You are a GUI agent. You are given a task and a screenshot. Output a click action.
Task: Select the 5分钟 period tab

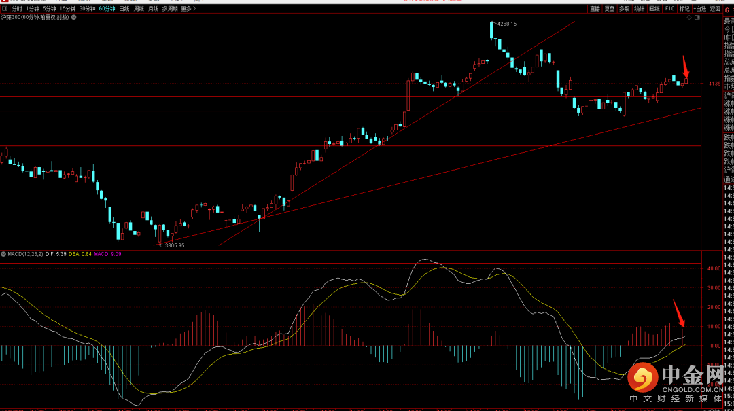[49, 9]
